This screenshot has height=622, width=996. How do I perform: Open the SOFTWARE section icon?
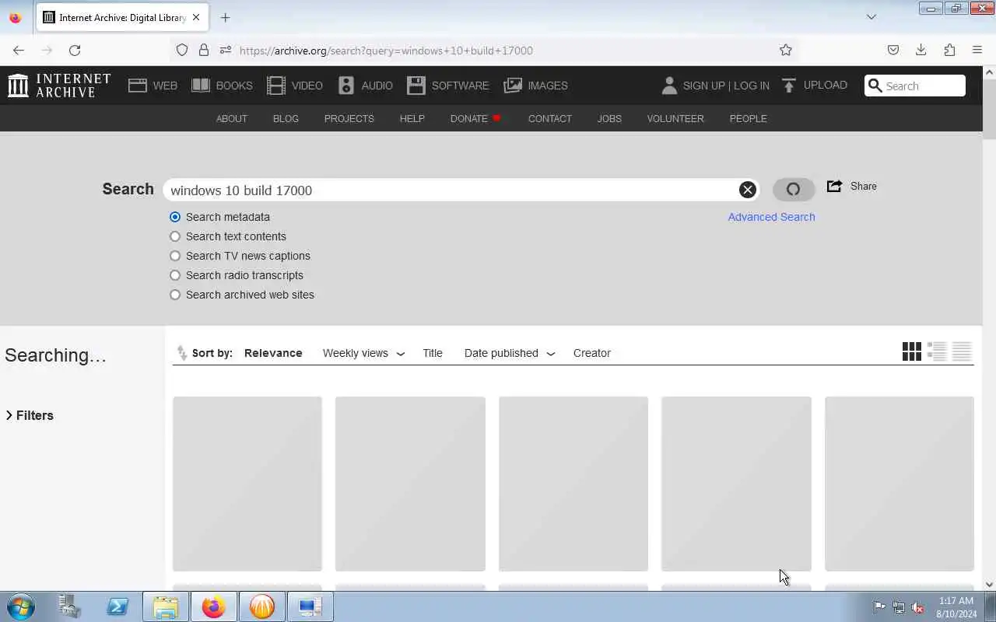pyautogui.click(x=416, y=86)
